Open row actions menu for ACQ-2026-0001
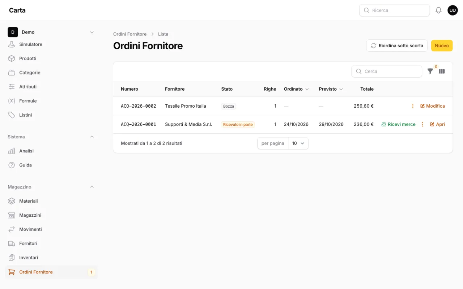The height and width of the screenshot is (289, 463). tap(422, 124)
